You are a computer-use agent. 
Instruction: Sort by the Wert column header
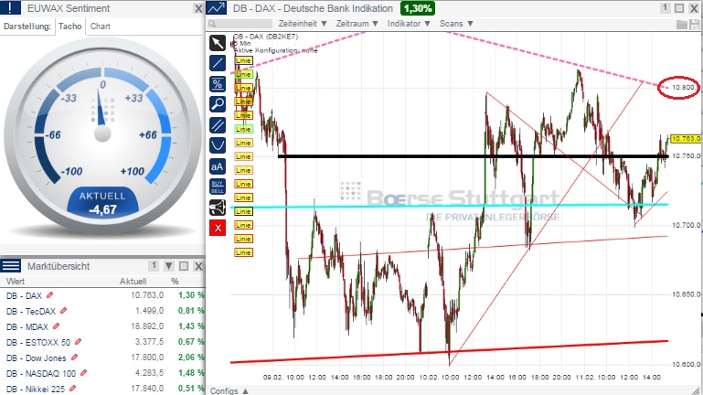pos(16,281)
